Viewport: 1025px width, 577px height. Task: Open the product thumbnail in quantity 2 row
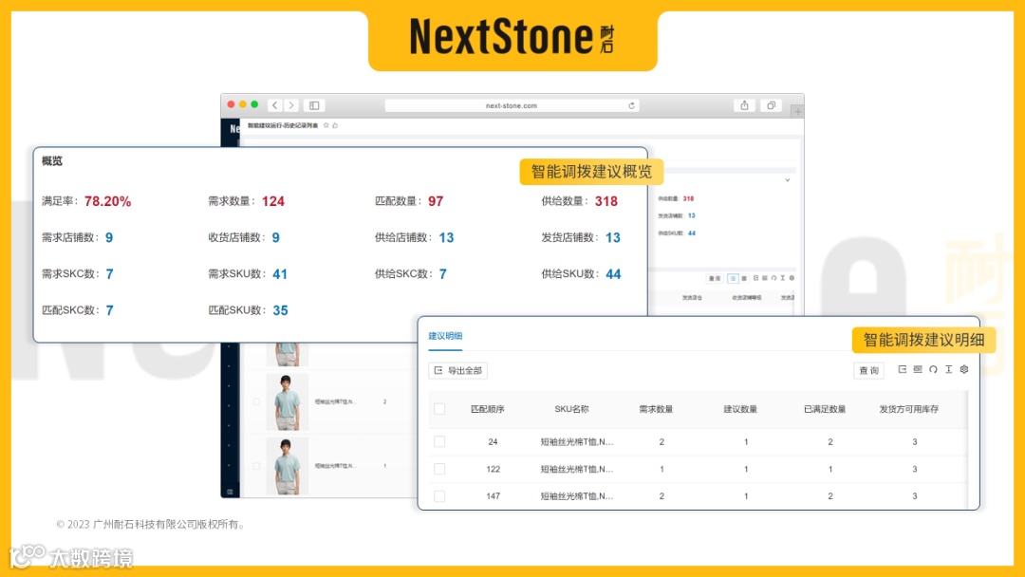[287, 401]
